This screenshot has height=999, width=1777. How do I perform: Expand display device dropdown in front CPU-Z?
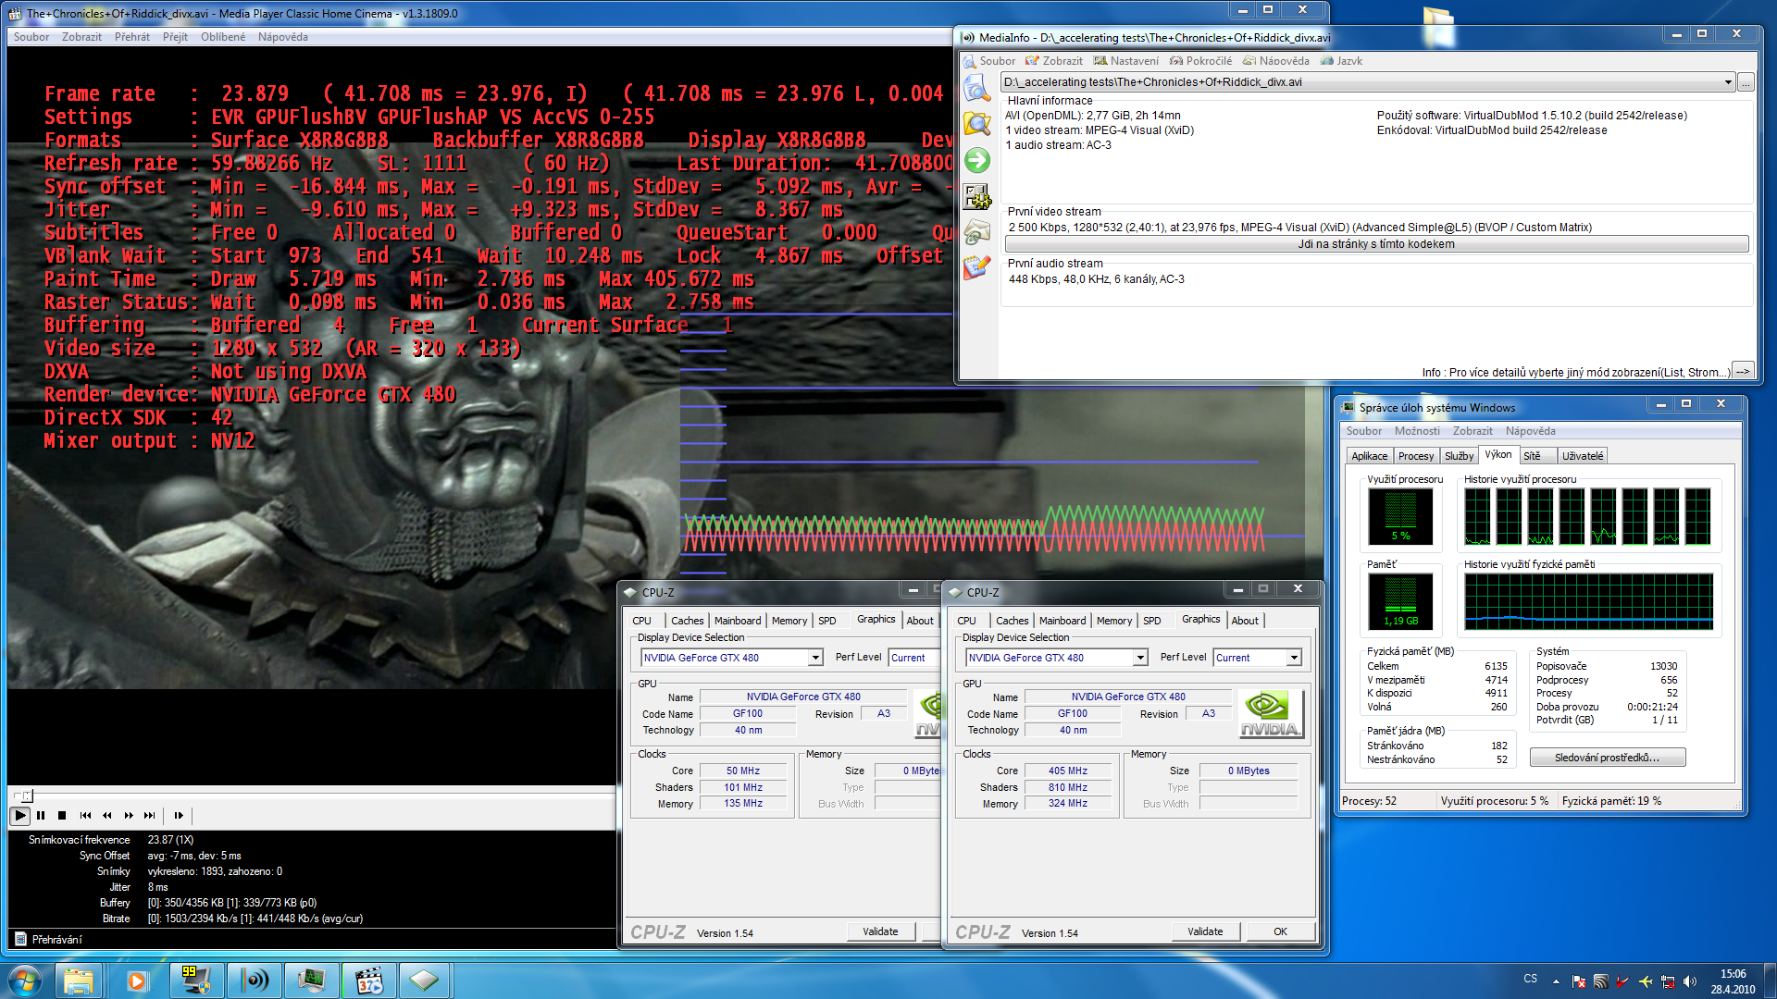(1140, 658)
